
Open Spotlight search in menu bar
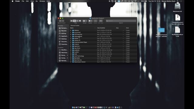pos(178,1)
